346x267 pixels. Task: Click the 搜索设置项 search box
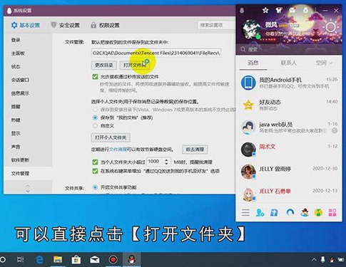click(x=216, y=25)
